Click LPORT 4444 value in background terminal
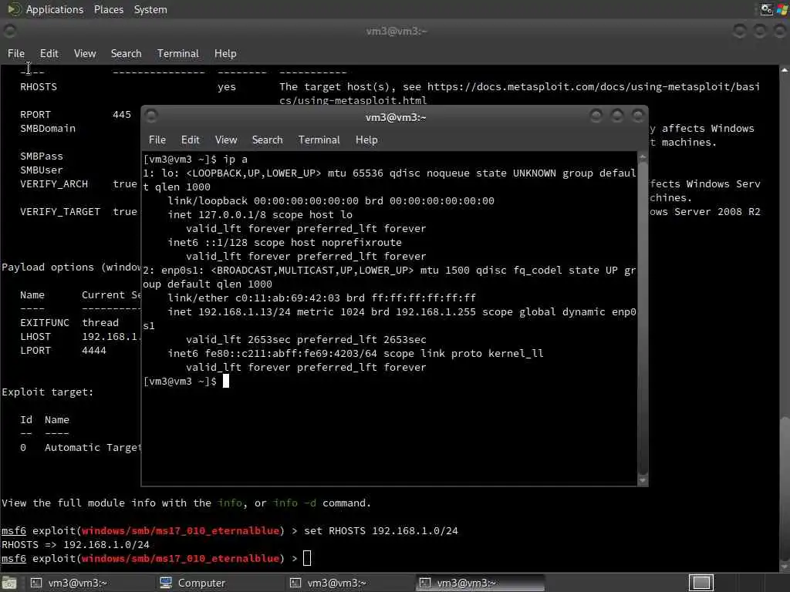The image size is (790, 592). [x=93, y=351]
